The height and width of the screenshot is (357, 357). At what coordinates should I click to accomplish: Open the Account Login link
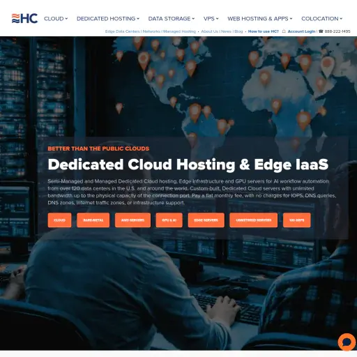[301, 31]
